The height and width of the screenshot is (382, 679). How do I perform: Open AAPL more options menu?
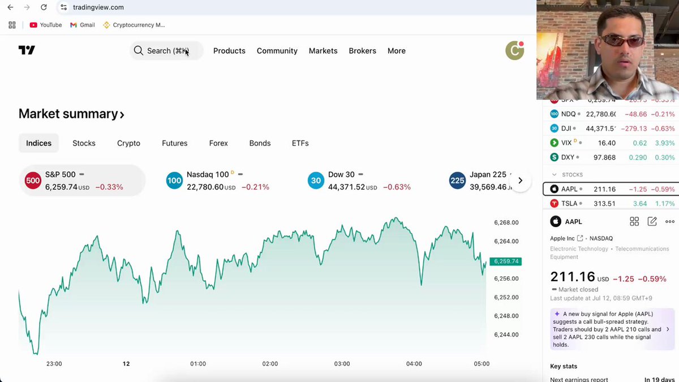click(670, 221)
